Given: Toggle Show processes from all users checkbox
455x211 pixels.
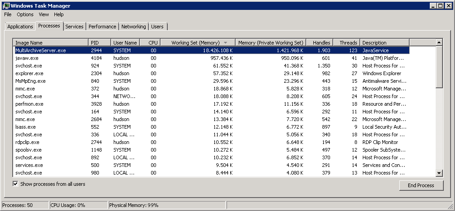Looking at the screenshot, I should [15, 184].
